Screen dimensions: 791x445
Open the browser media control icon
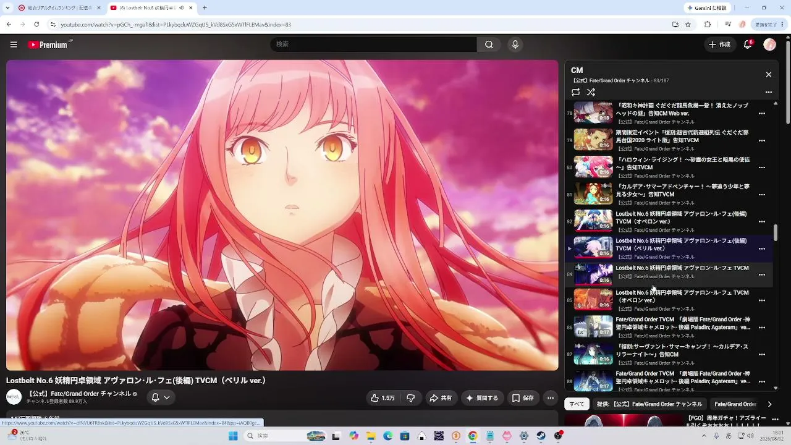point(728,25)
